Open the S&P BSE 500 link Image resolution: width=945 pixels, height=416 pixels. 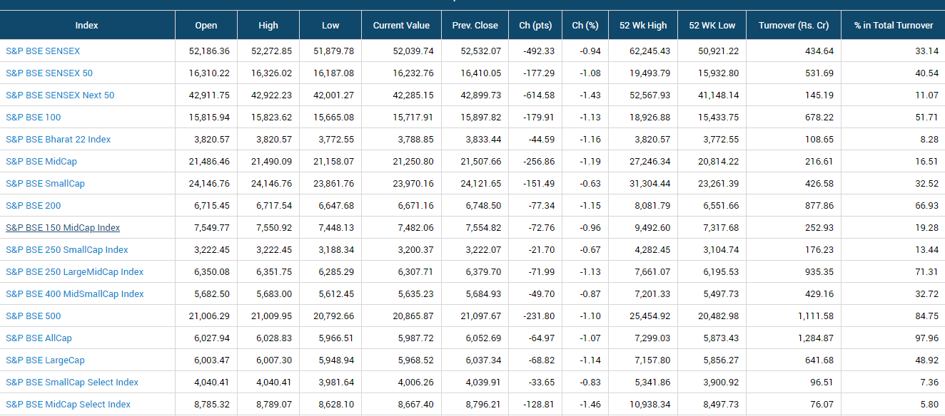[34, 316]
